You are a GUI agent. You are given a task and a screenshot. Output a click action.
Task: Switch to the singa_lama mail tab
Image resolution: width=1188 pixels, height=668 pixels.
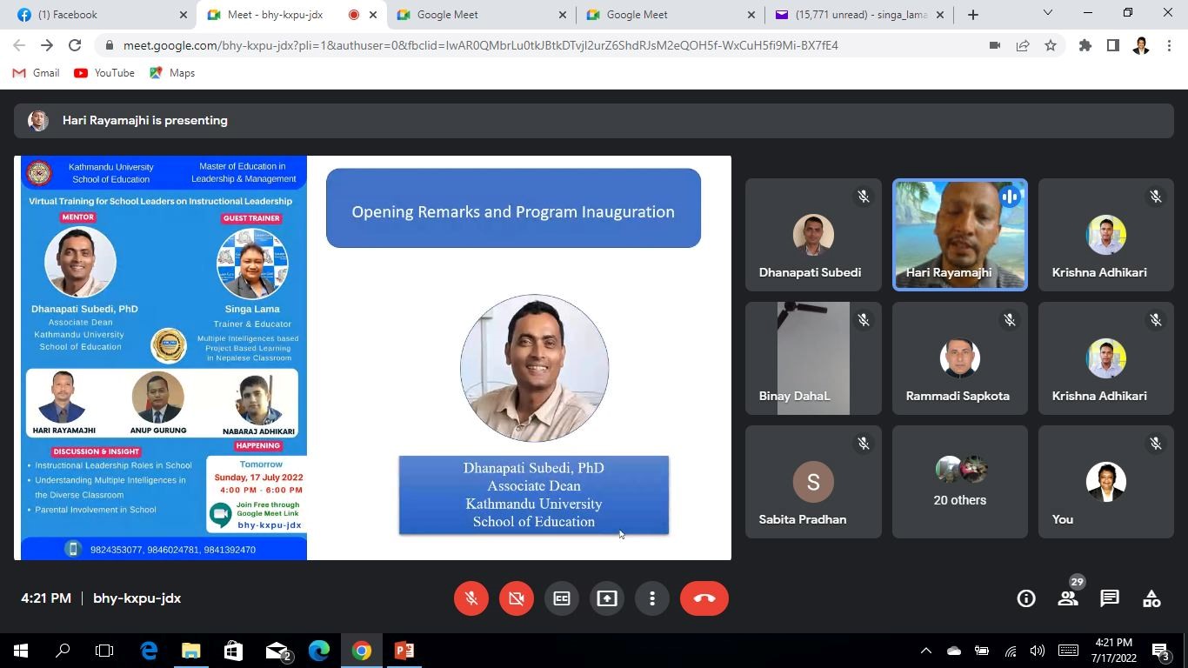tap(861, 15)
